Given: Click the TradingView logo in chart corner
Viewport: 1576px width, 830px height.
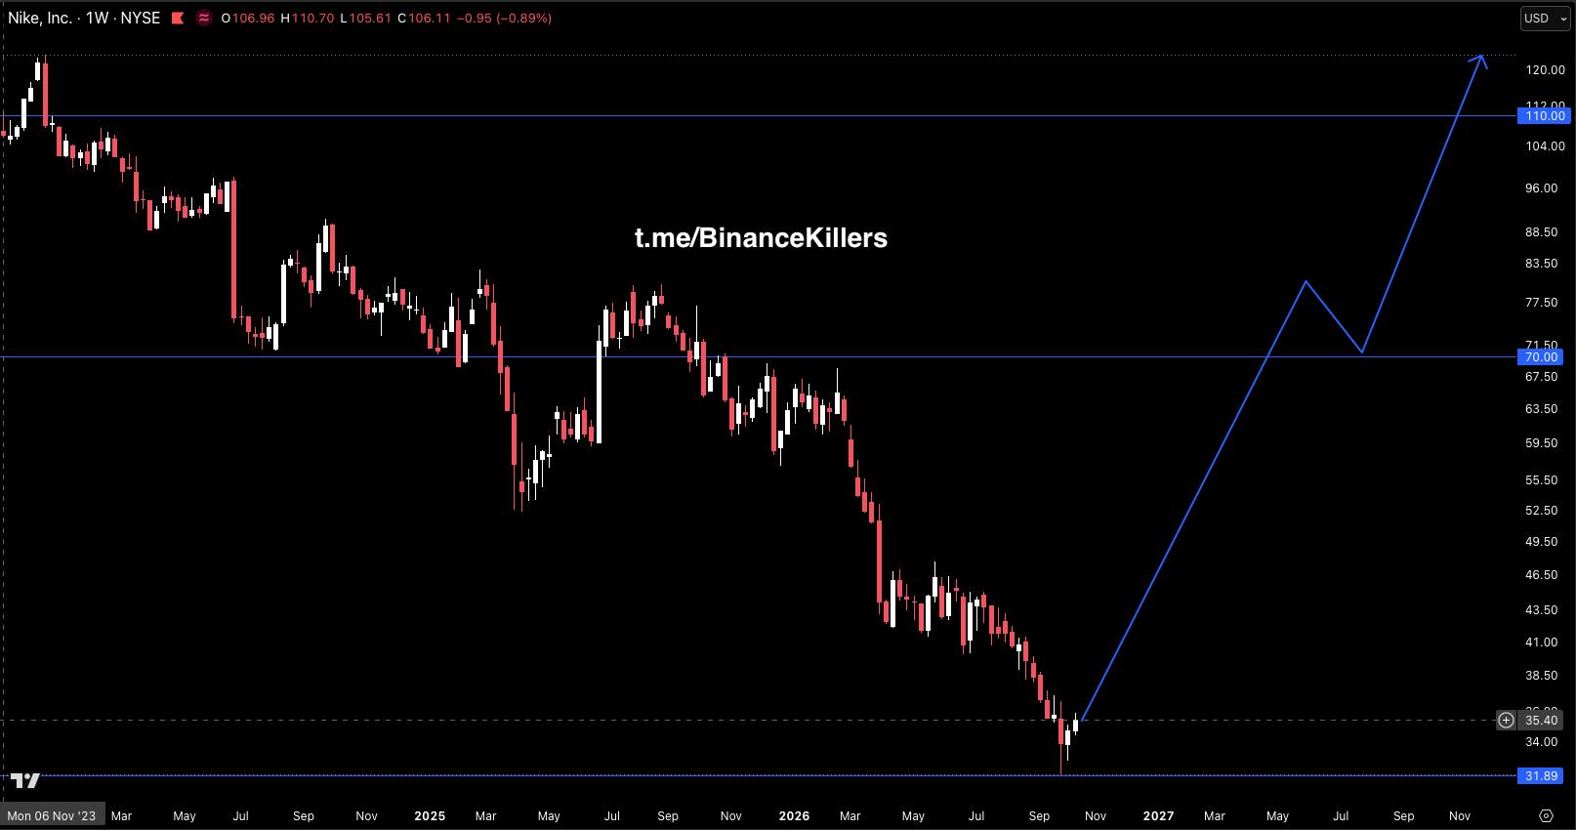Looking at the screenshot, I should tap(25, 779).
